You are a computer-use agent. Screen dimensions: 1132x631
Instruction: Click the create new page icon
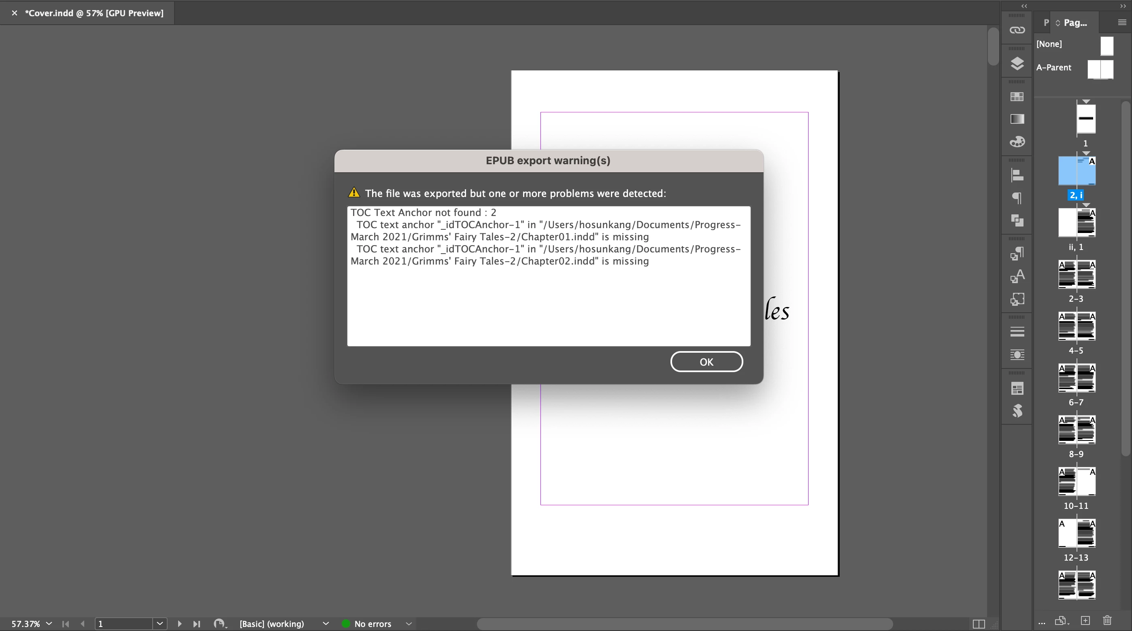[1085, 620]
